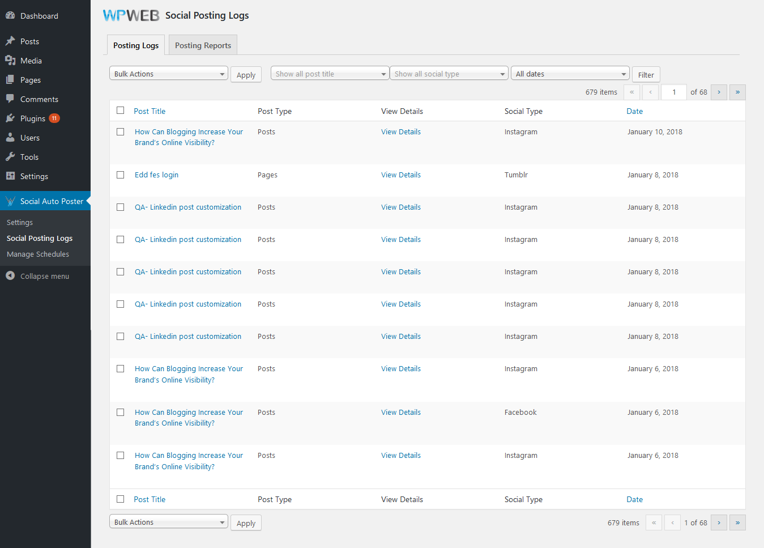Expand the Show all social type dropdown

click(449, 74)
